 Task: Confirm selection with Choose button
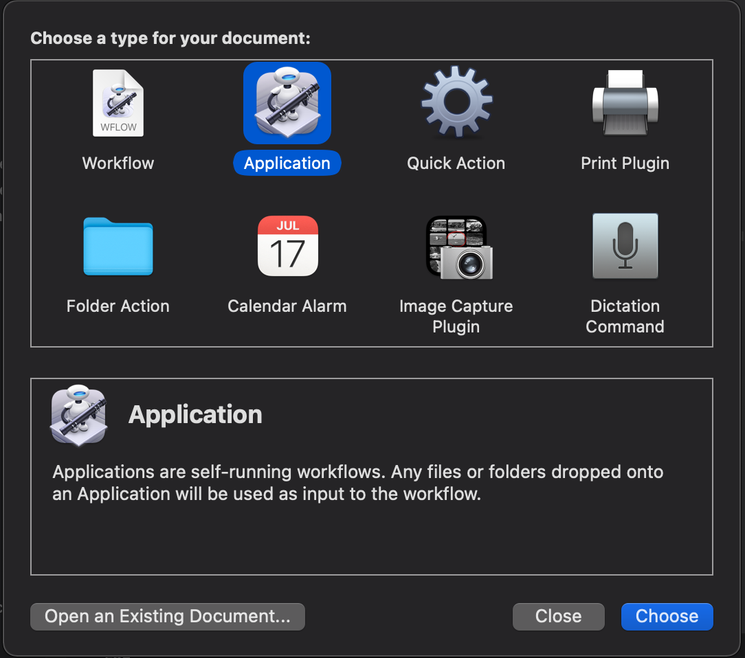[x=667, y=617]
